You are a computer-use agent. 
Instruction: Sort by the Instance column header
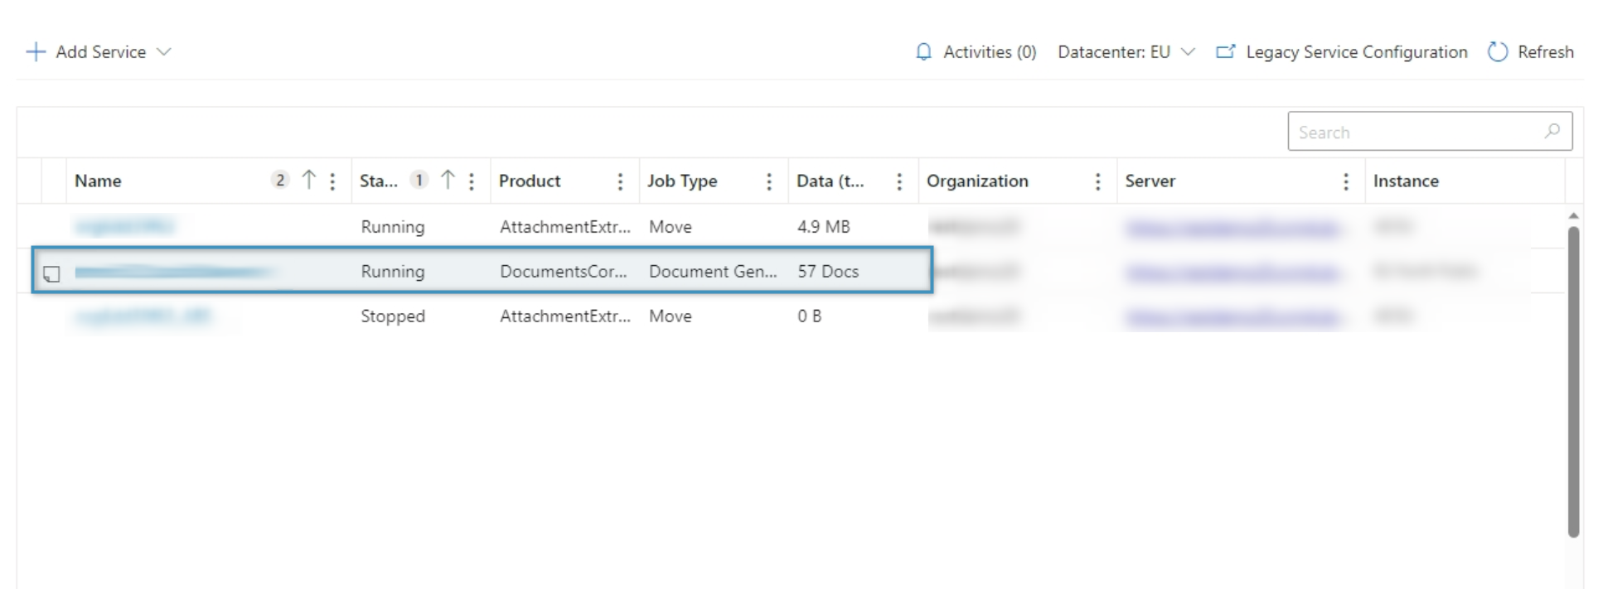click(x=1406, y=181)
